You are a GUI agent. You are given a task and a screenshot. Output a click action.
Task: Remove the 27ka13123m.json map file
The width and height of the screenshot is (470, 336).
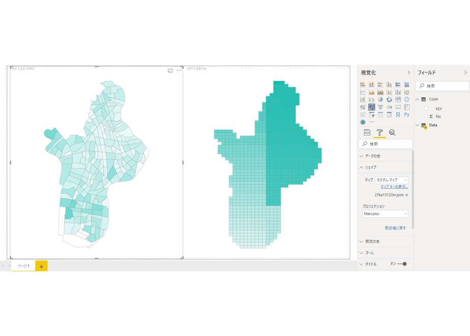tap(407, 195)
